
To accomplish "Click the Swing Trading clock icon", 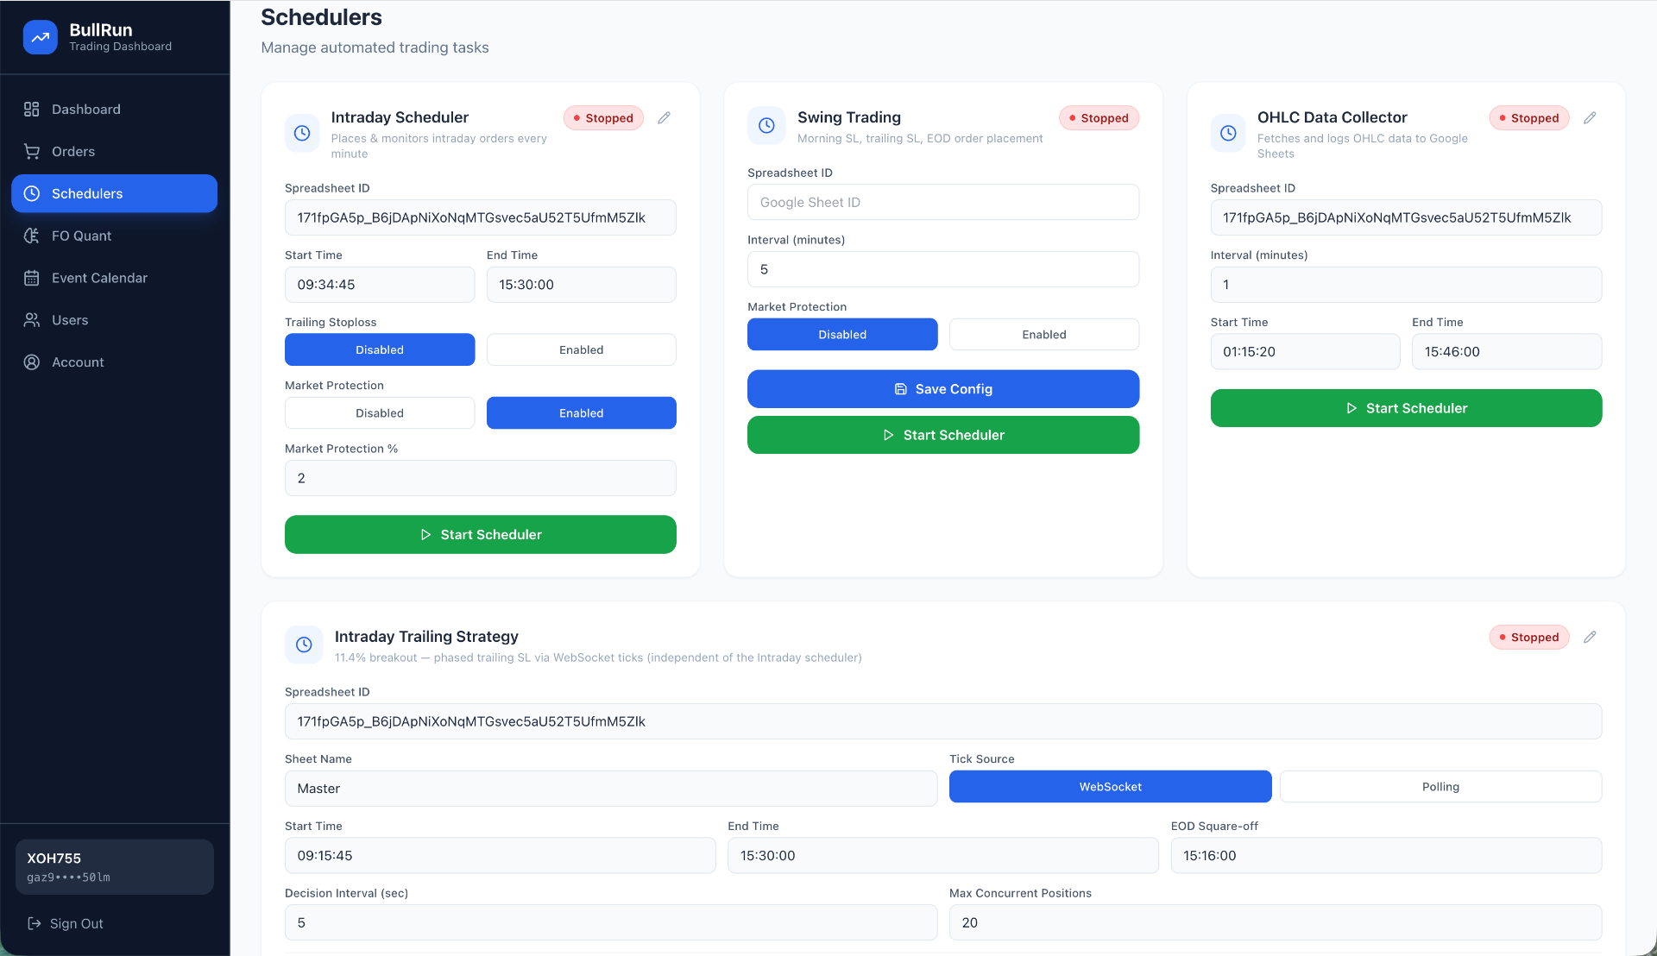I will click(x=766, y=125).
